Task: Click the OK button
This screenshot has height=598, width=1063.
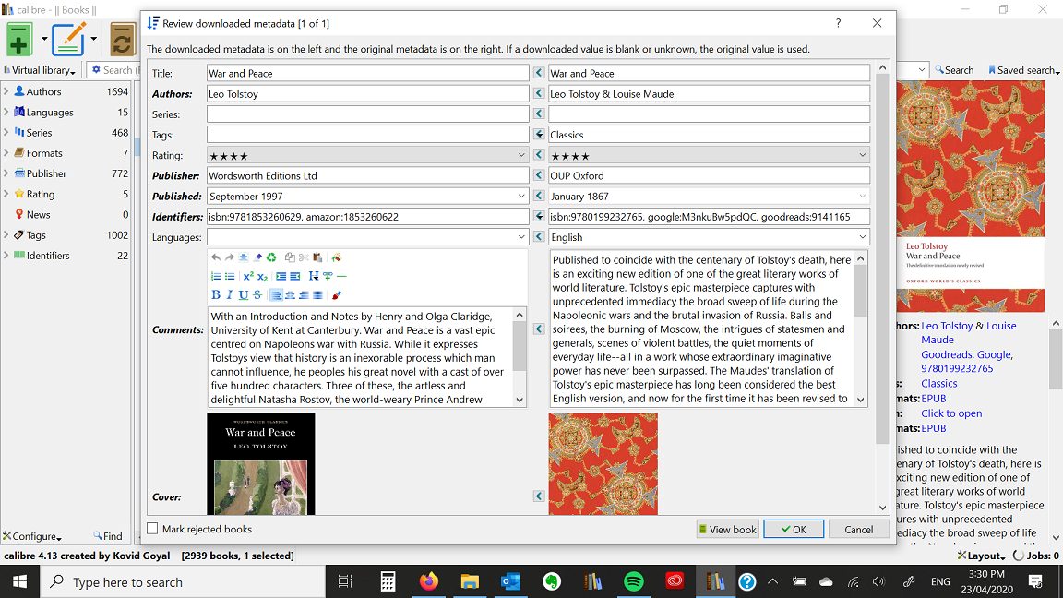Action: [x=794, y=529]
